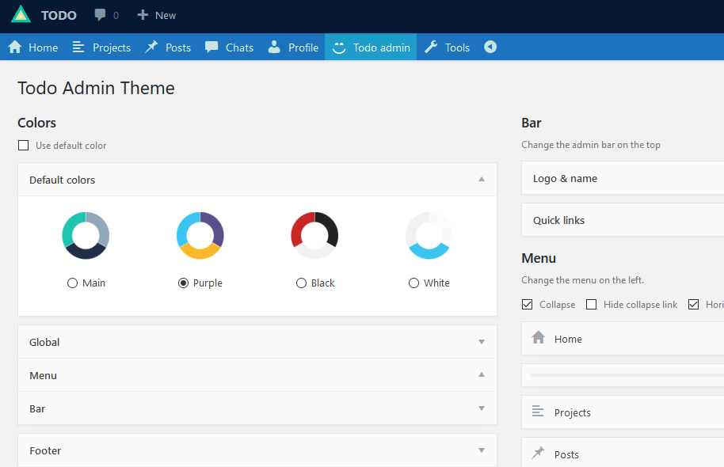Viewport: 724px width, 467px height.
Task: Tick the Hide collapse link checkbox
Action: pos(591,305)
